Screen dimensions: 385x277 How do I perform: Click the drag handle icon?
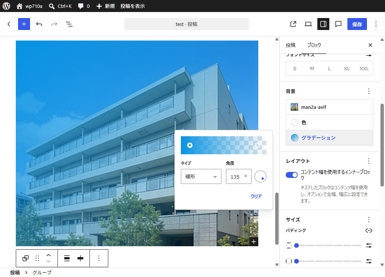click(x=37, y=258)
